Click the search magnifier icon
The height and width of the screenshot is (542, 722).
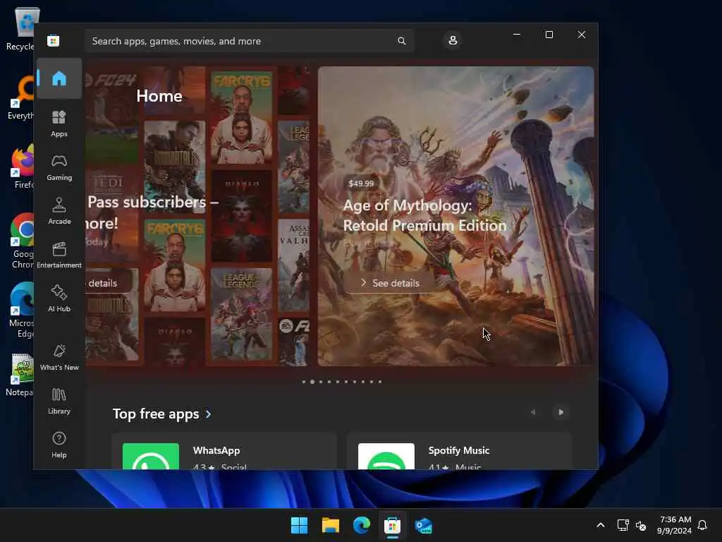tap(401, 41)
